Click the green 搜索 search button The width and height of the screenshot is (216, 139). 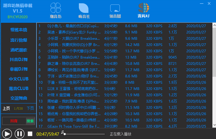coord(30,121)
